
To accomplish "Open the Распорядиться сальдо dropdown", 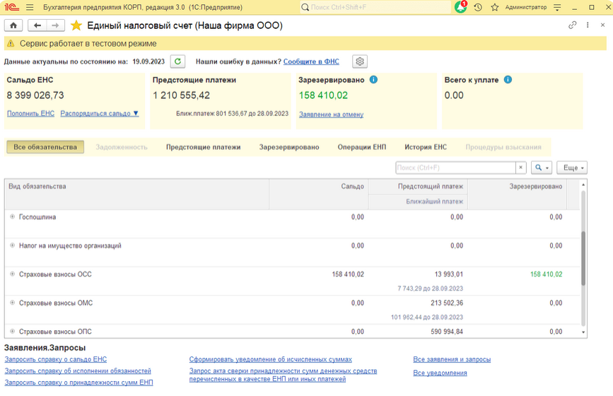I will [100, 113].
